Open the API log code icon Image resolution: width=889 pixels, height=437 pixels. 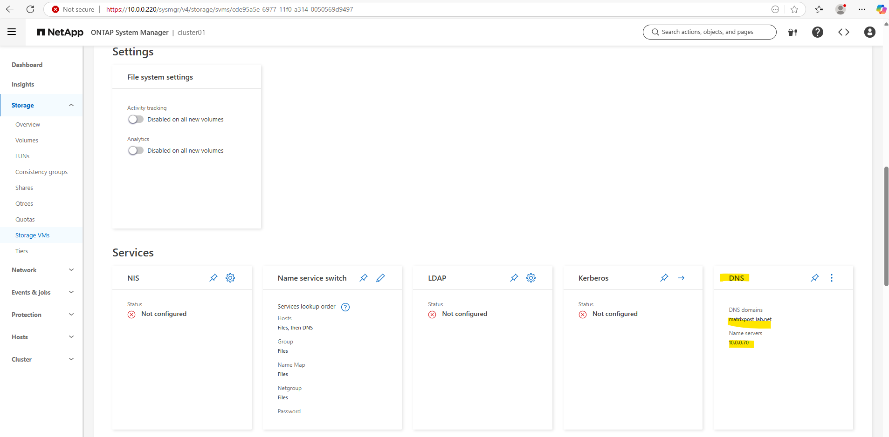pyautogui.click(x=843, y=32)
